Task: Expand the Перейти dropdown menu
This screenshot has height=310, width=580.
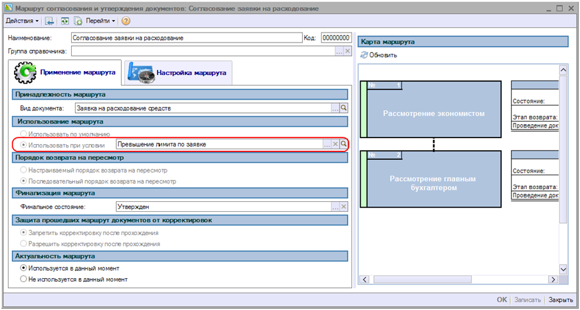Action: pyautogui.click(x=100, y=21)
